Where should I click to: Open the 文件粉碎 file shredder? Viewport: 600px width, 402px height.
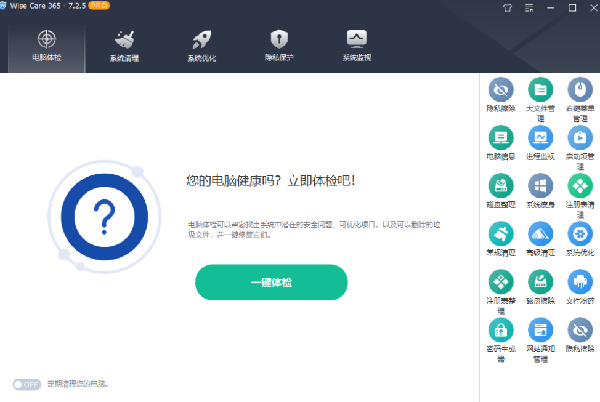pos(580,281)
